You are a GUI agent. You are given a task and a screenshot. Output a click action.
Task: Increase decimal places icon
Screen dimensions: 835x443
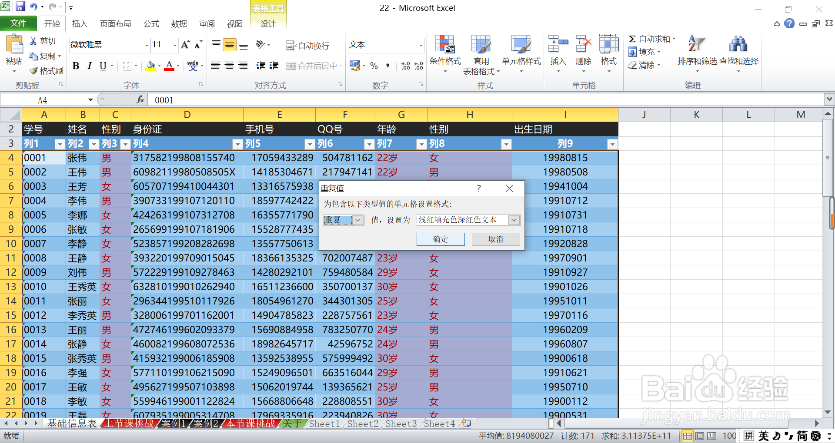coord(405,66)
